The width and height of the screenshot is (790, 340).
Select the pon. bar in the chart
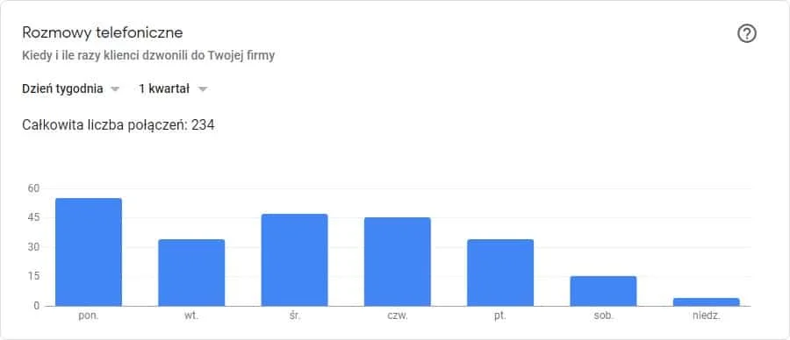pyautogui.click(x=89, y=252)
